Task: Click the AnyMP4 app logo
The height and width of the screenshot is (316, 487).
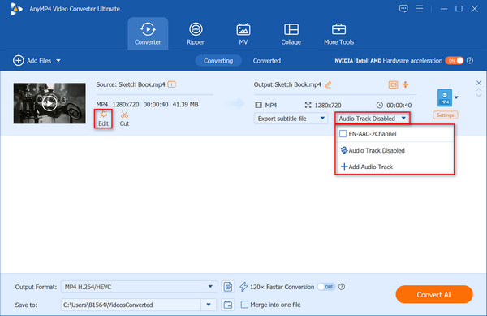Action: click(x=16, y=9)
